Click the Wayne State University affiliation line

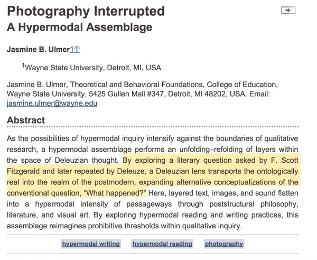click(91, 68)
